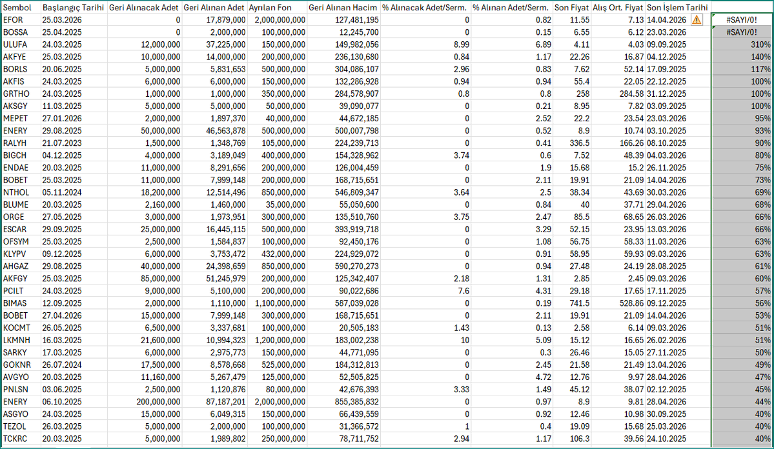774x449 pixels.
Task: Select the 8.99 percentage cell
Action: (425, 45)
